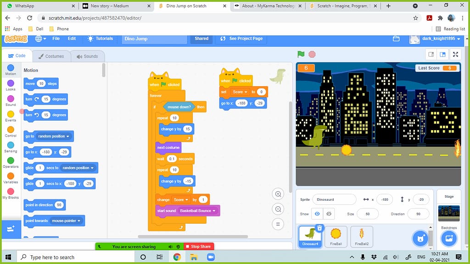Enter full screen presentation mode
Image resolution: width=470 pixels, height=264 pixels.
click(x=456, y=54)
